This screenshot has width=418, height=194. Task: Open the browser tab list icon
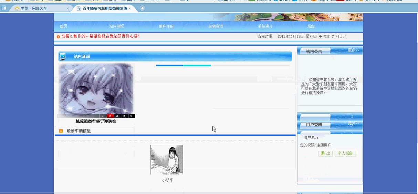pos(4,8)
